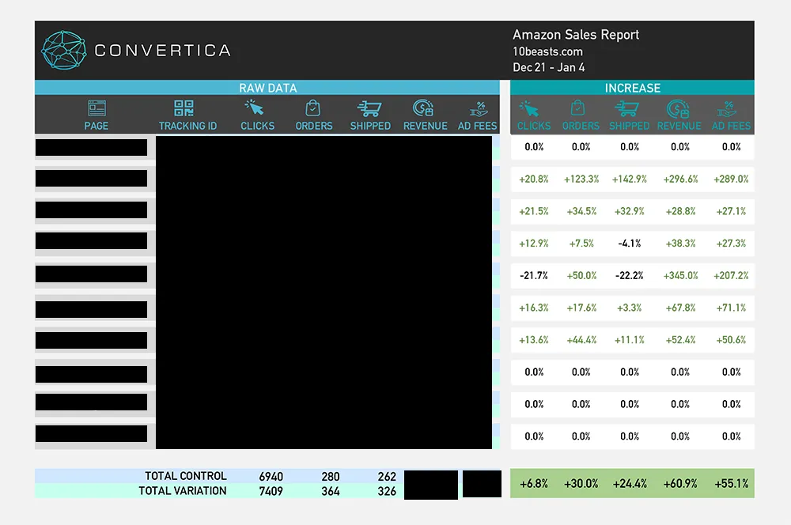The height and width of the screenshot is (525, 791).
Task: Select the +7.5% orders cell
Action: [581, 244]
